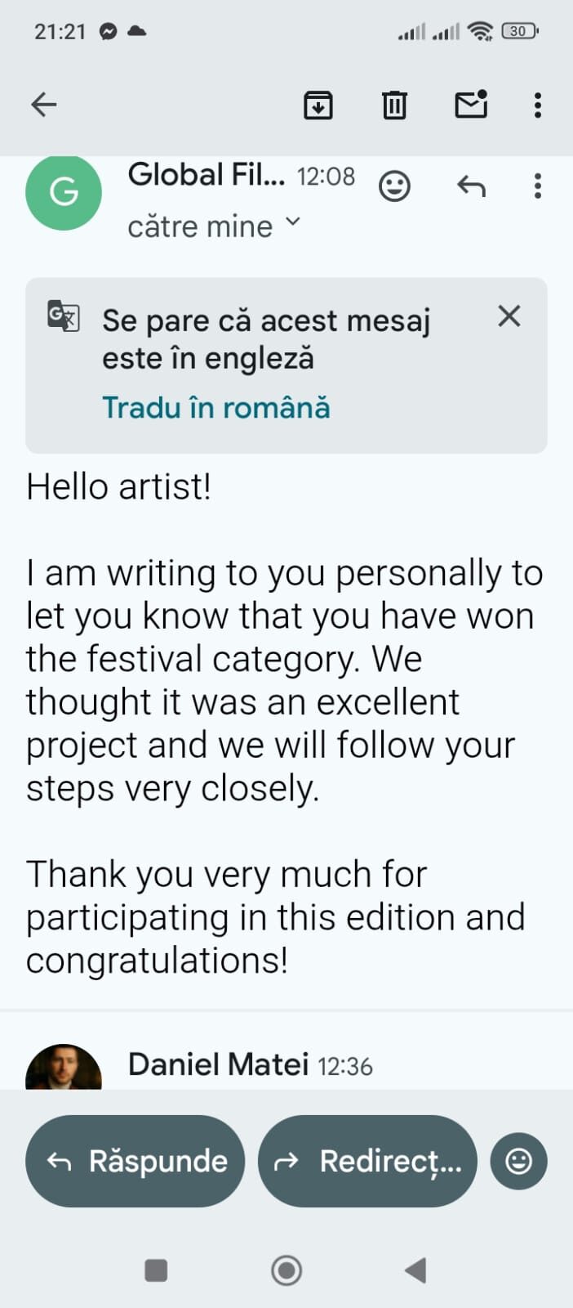Open emoji reactions at bottom right
The image size is (573, 1308).
pos(518,1161)
